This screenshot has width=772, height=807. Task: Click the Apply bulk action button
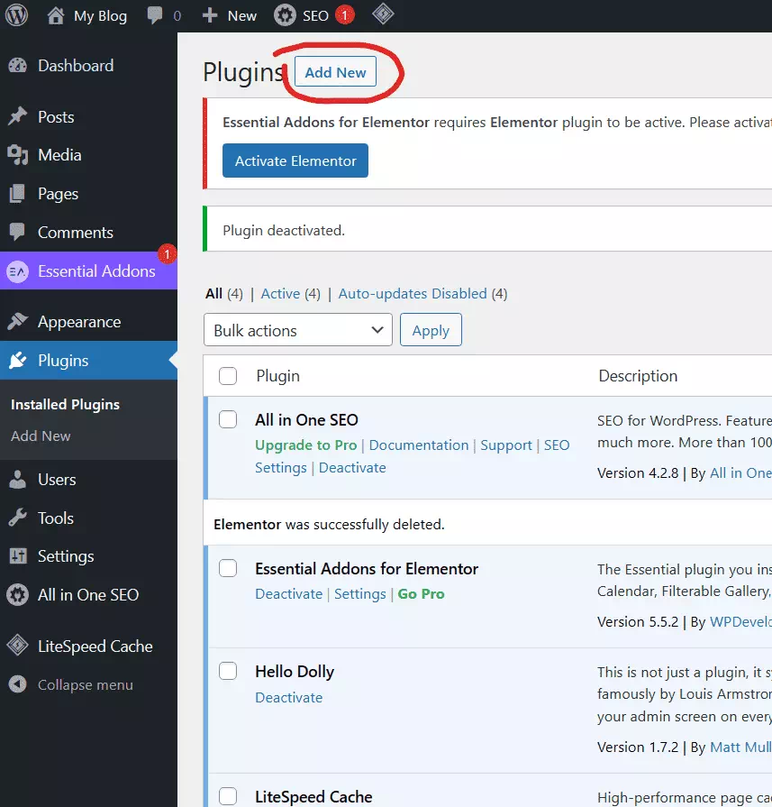431,330
